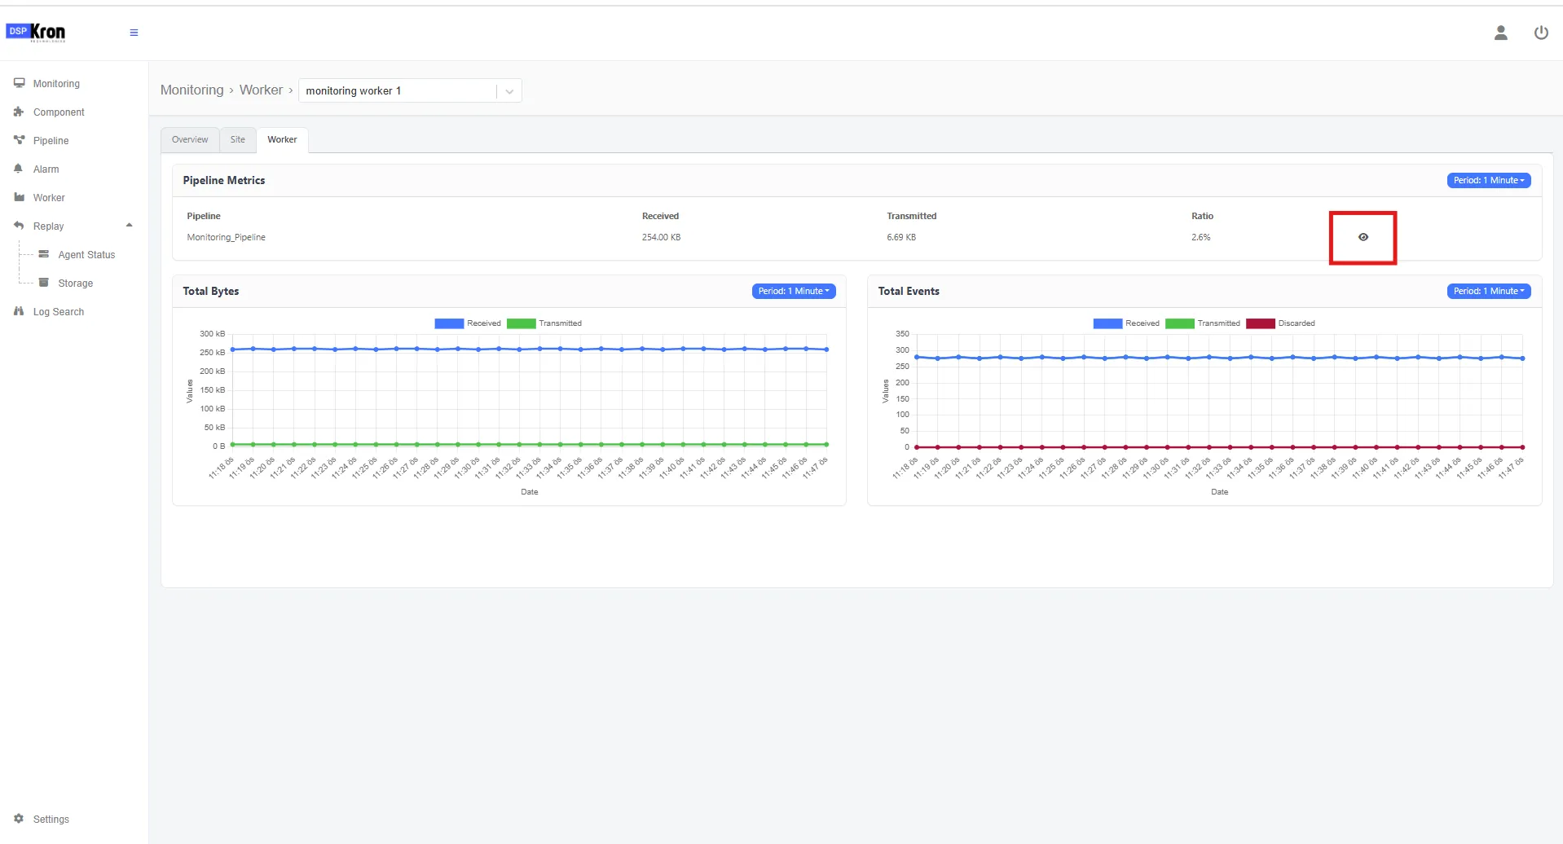Open Log Search from sidebar
Image resolution: width=1563 pixels, height=844 pixels.
point(58,311)
